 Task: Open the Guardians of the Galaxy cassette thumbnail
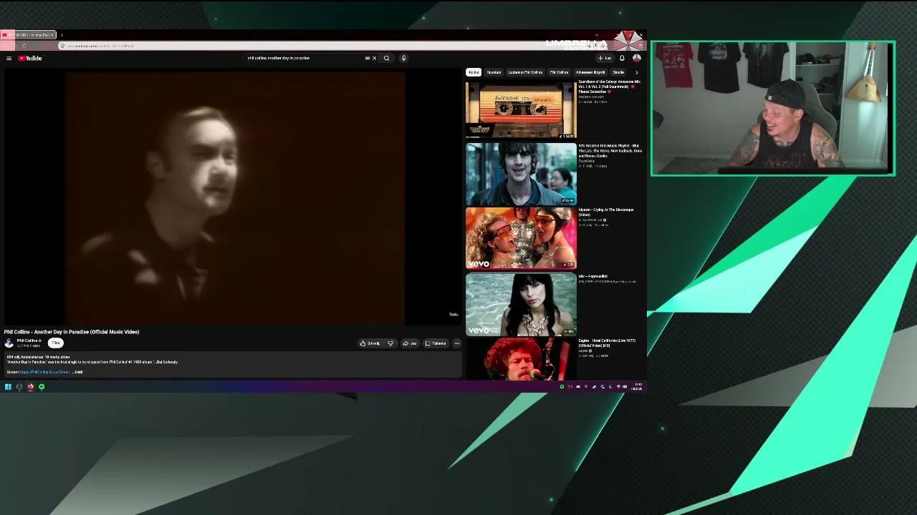point(521,109)
